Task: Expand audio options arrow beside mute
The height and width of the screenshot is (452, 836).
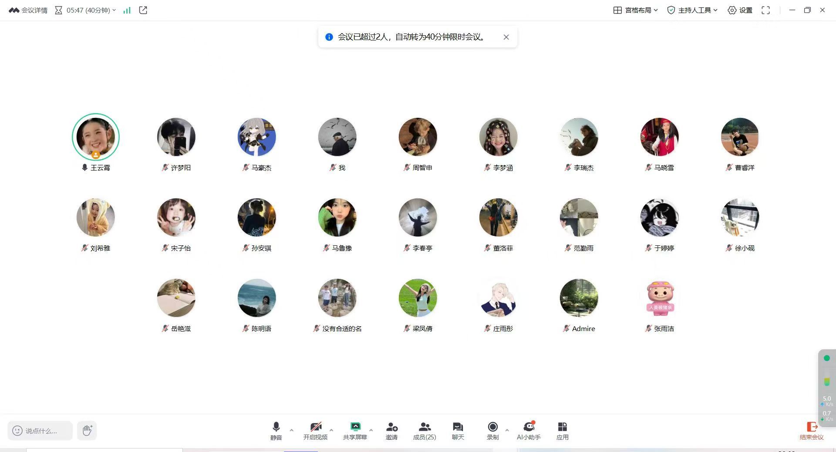Action: pos(292,430)
